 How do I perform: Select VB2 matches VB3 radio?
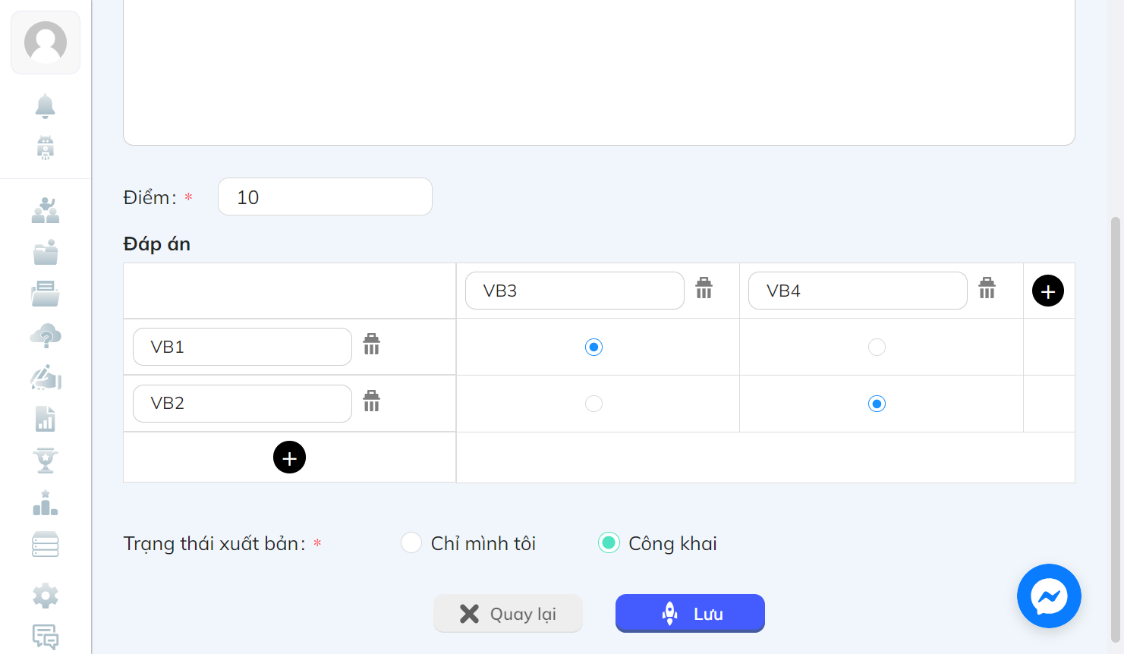[x=593, y=404]
